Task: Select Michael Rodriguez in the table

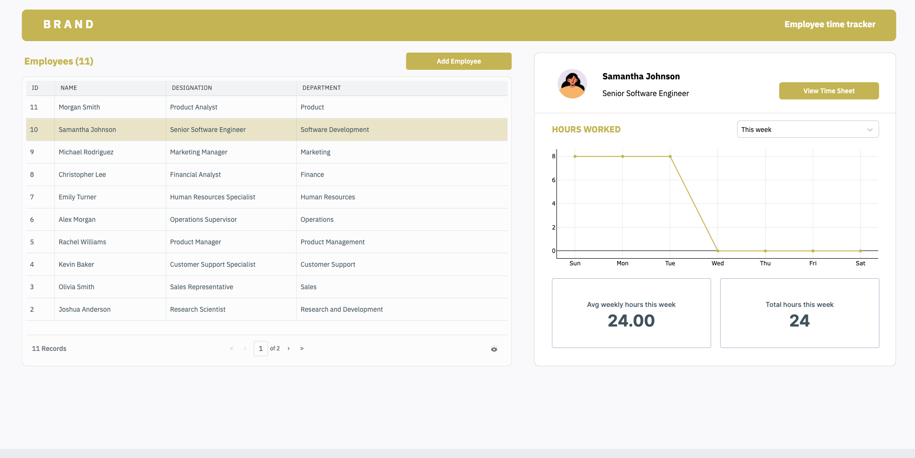Action: coord(86,152)
